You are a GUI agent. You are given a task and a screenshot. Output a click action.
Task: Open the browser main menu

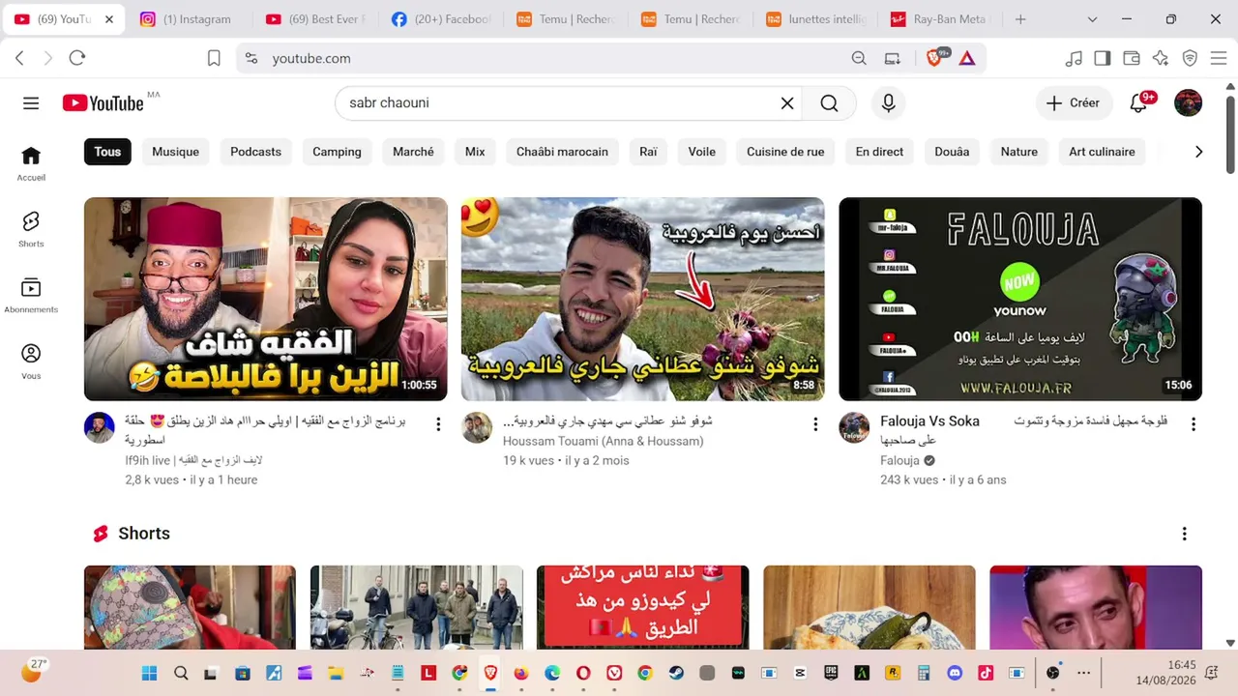pyautogui.click(x=1219, y=58)
